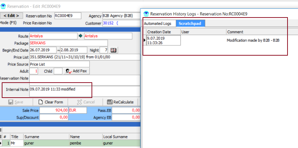Click the ReCalculate button
The height and width of the screenshot is (148, 298).
(x=121, y=102)
